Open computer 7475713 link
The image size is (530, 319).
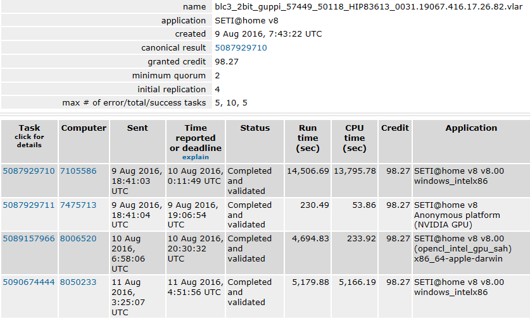[78, 205]
